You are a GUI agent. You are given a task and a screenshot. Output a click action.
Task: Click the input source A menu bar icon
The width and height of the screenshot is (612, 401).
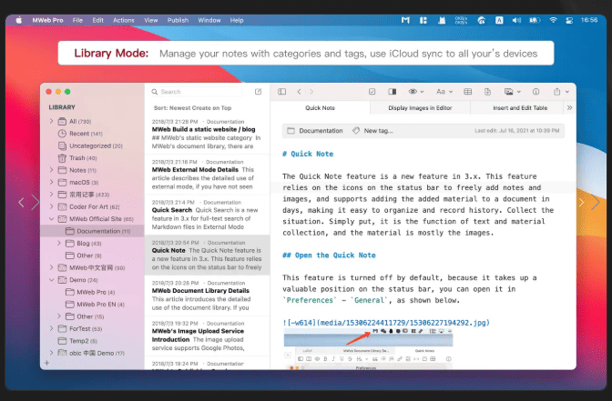pos(499,20)
